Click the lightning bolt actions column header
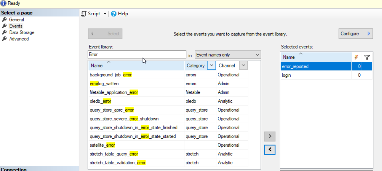The width and height of the screenshot is (382, 171). coord(356,57)
